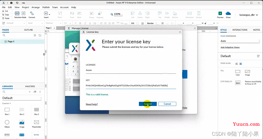Add a new page icon in Pages panel
The image size is (263, 139).
click(35, 35)
